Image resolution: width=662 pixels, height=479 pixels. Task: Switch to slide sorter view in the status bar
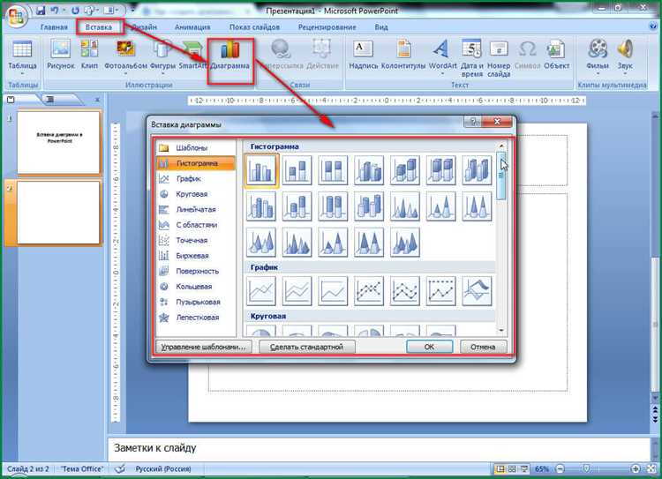pyautogui.click(x=512, y=469)
